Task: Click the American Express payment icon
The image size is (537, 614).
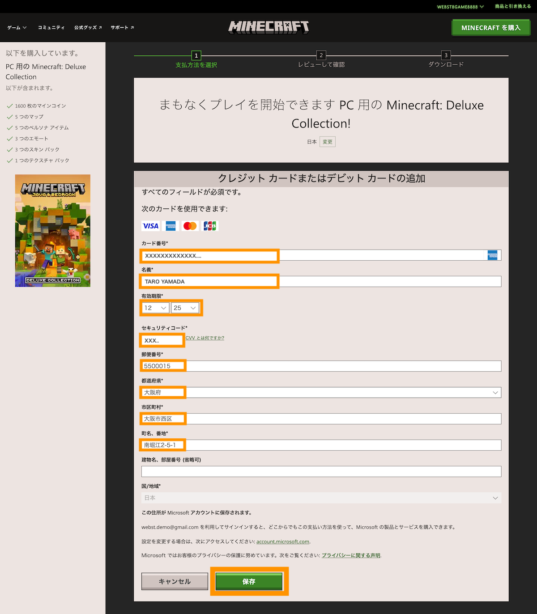Action: 170,226
